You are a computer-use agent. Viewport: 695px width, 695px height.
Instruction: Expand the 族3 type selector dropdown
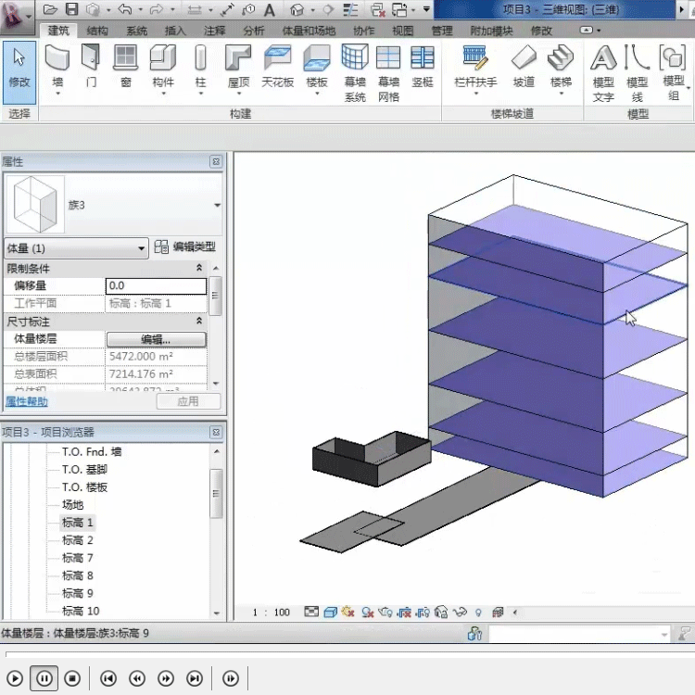click(217, 205)
